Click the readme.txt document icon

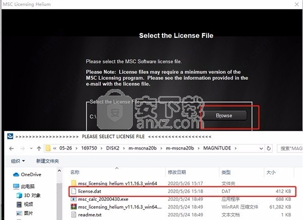click(x=74, y=214)
